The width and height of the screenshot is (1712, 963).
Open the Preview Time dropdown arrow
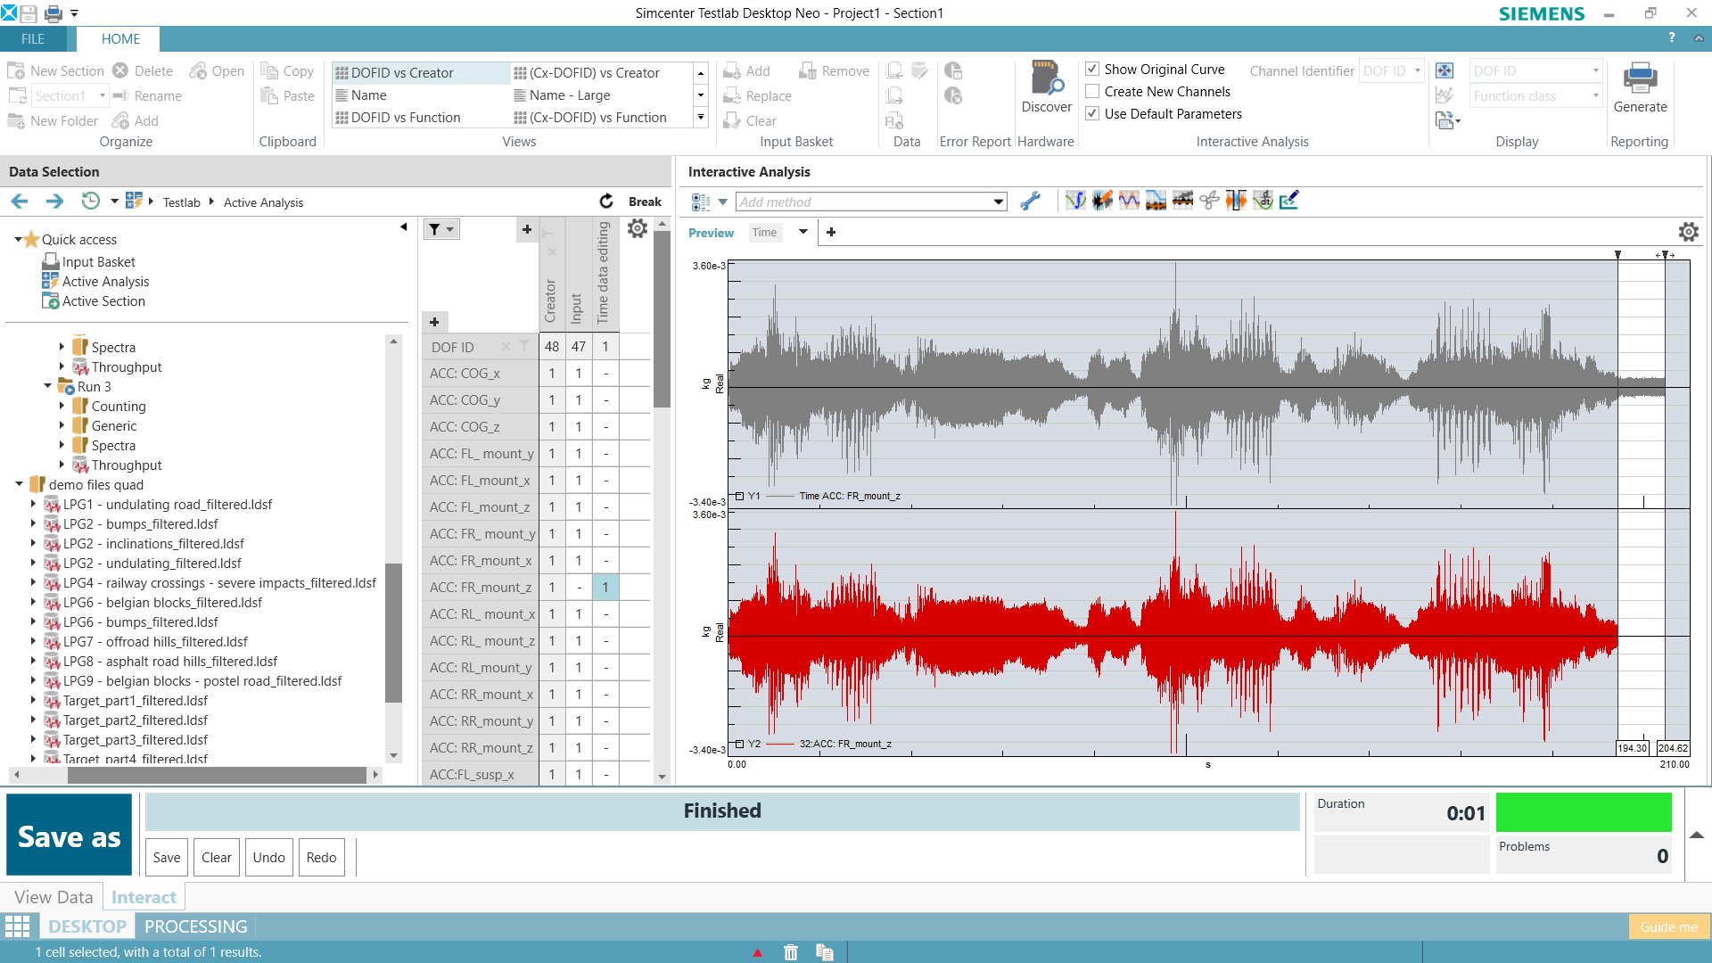pos(803,232)
